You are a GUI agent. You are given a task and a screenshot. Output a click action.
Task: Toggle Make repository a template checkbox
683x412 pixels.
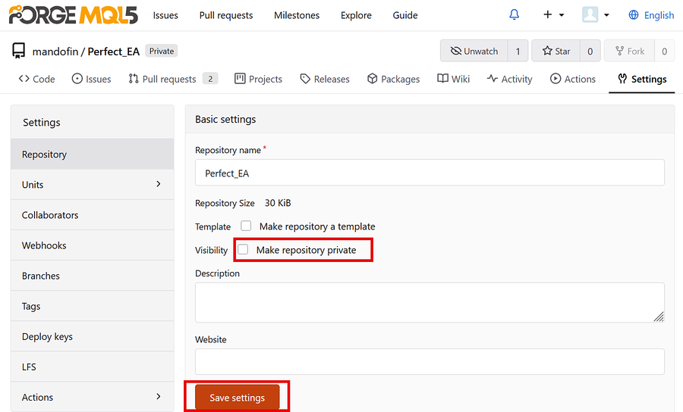(246, 226)
